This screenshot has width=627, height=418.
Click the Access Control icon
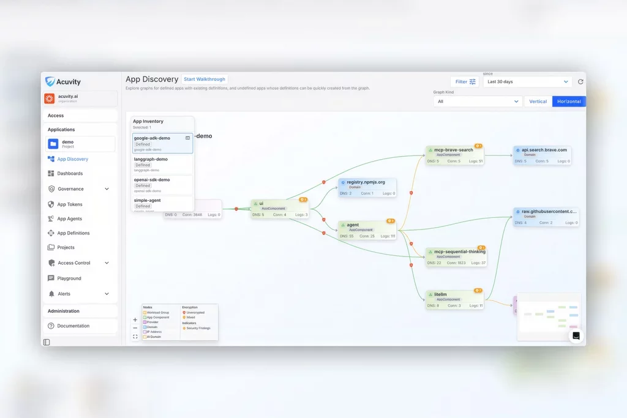pos(51,263)
